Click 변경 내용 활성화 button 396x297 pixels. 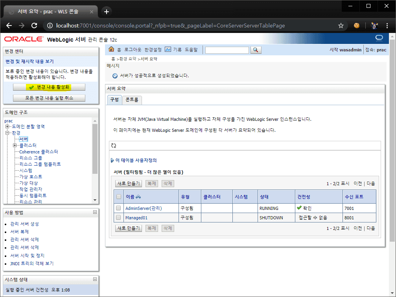click(x=49, y=87)
